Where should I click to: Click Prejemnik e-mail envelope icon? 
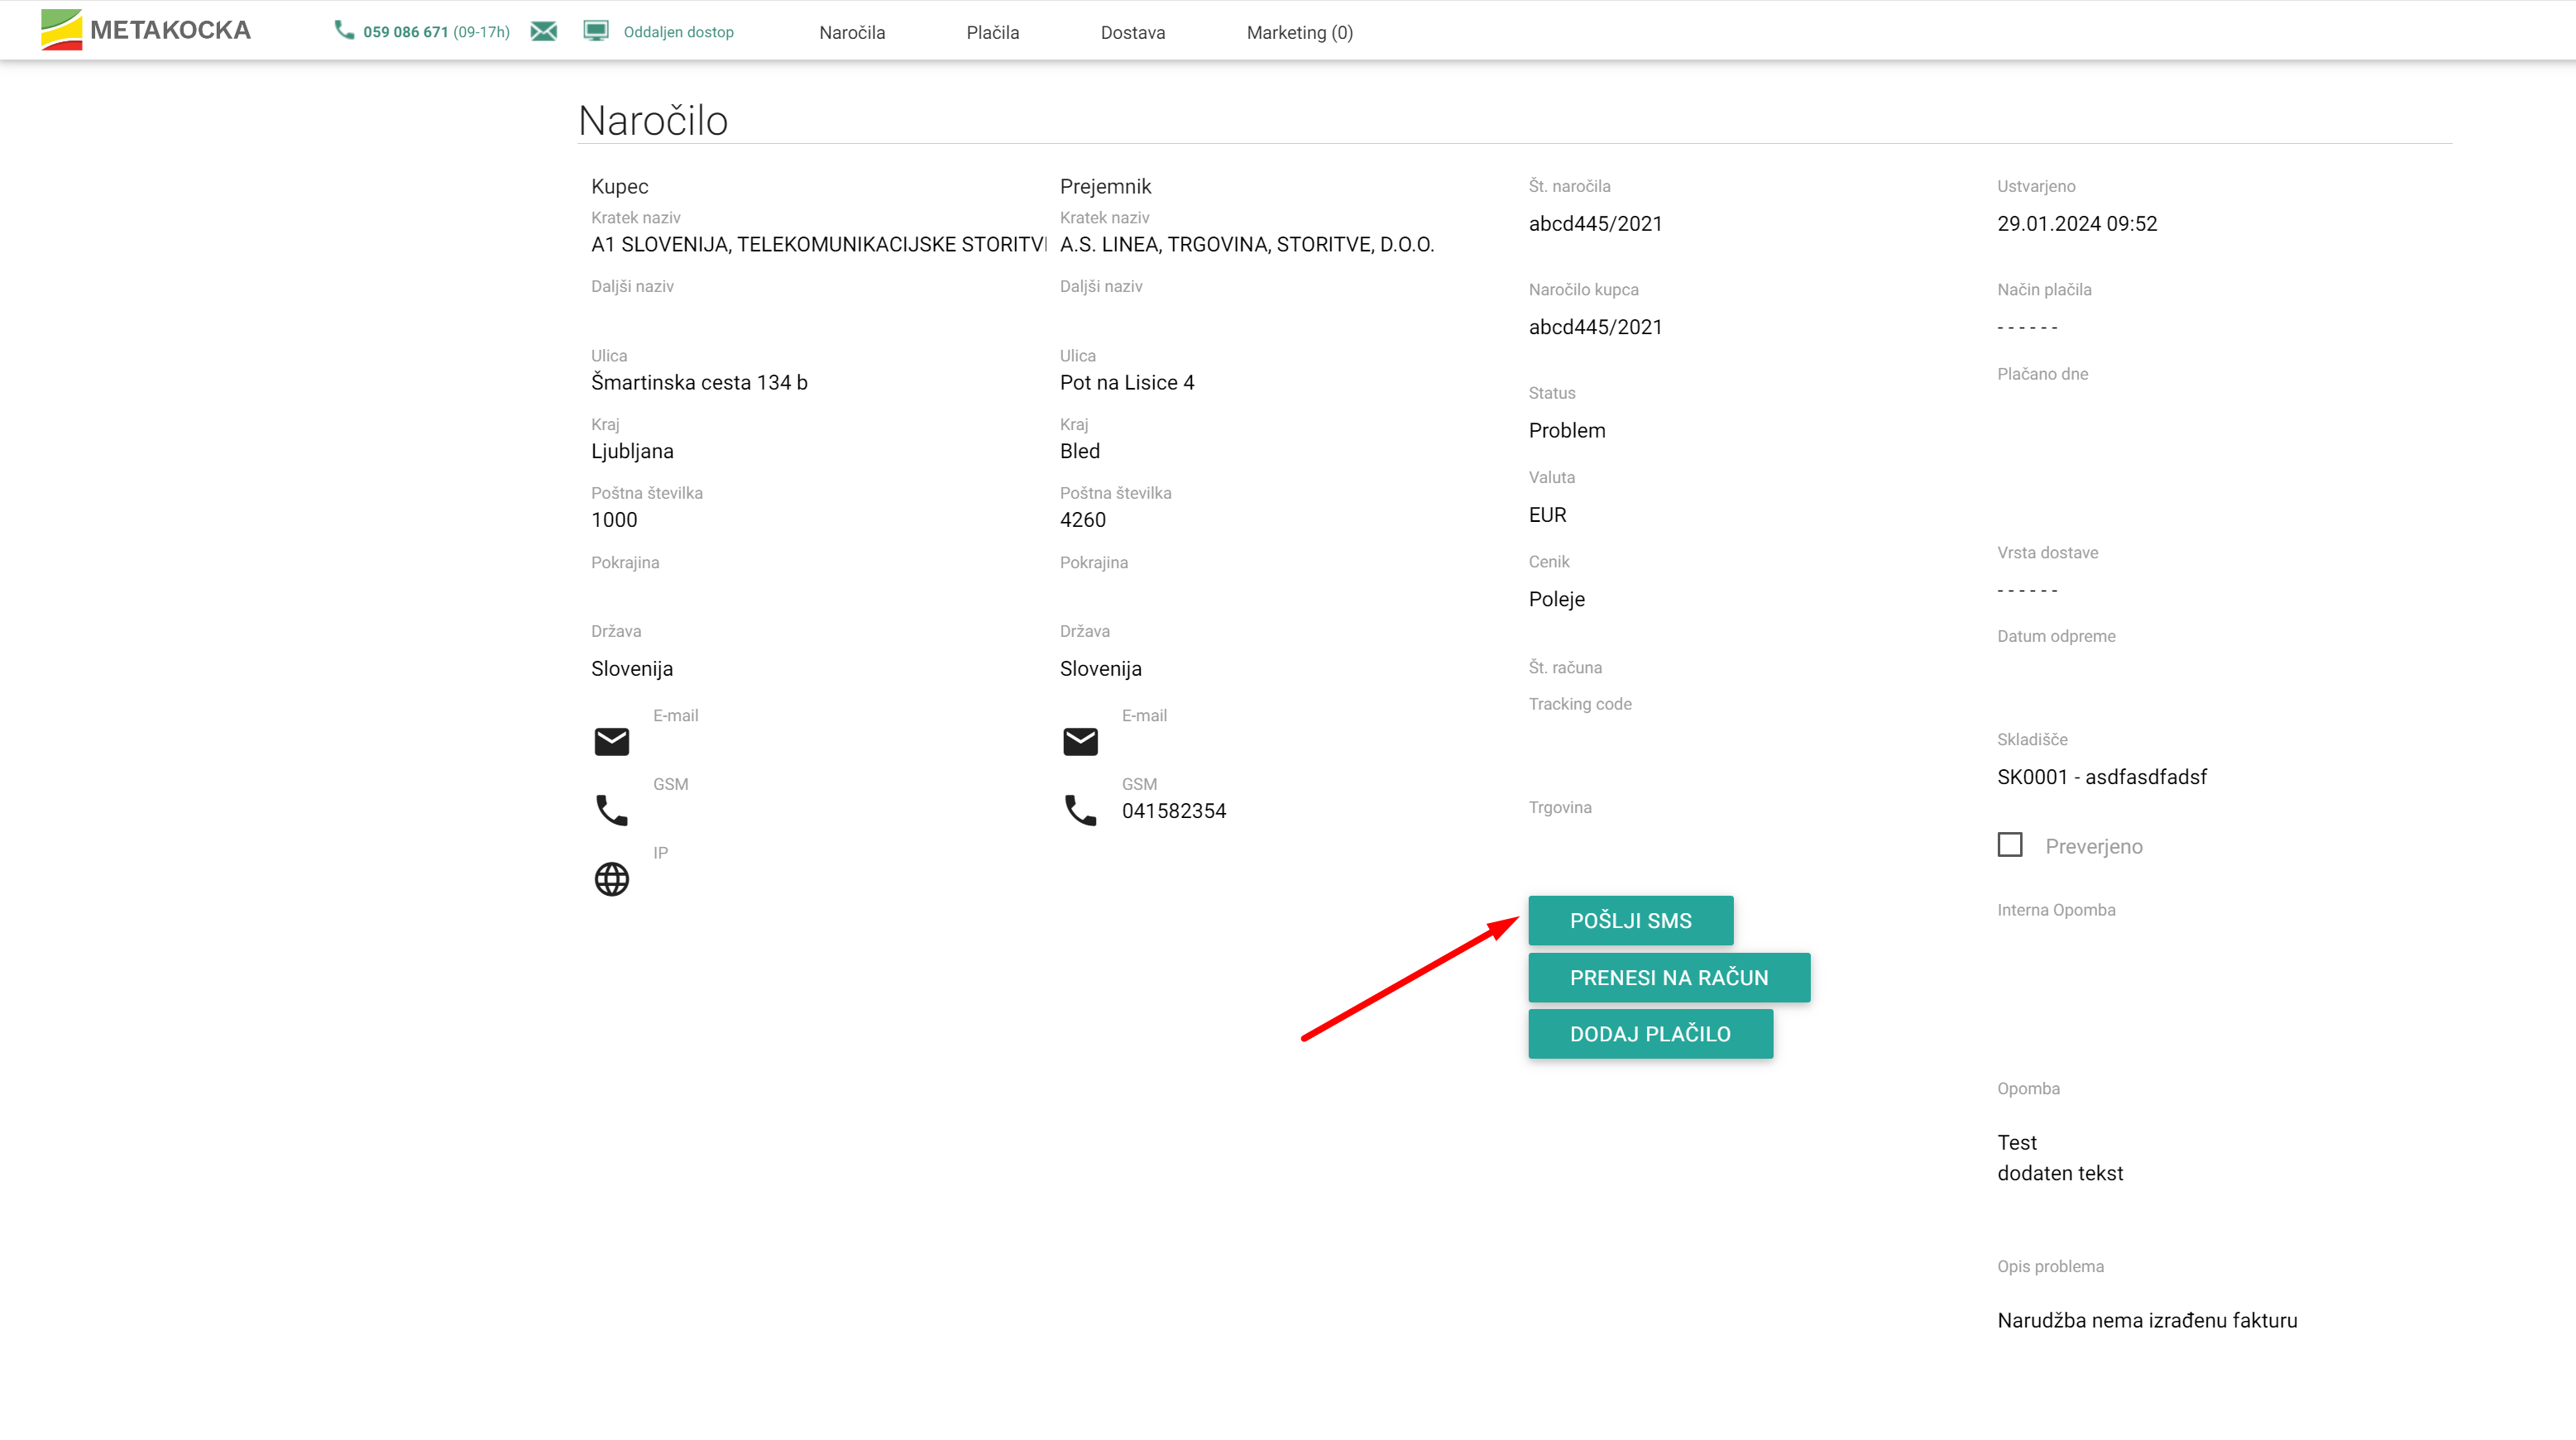(1080, 741)
